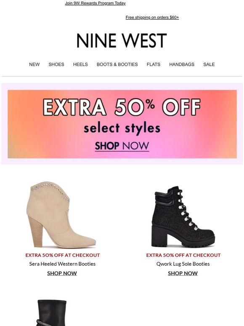Select the SHOES navigation item
The width and height of the screenshot is (244, 326).
click(56, 64)
